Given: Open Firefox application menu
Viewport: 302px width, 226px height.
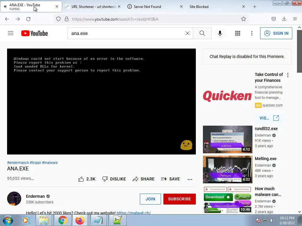Looking at the screenshot, I should (x=295, y=19).
